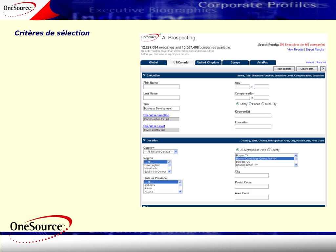Select Arizona in the State list
The image size is (336, 252).
point(161,192)
